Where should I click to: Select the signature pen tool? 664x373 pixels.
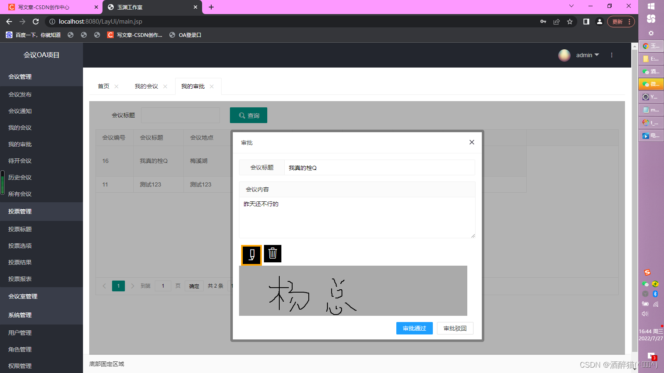pyautogui.click(x=251, y=255)
